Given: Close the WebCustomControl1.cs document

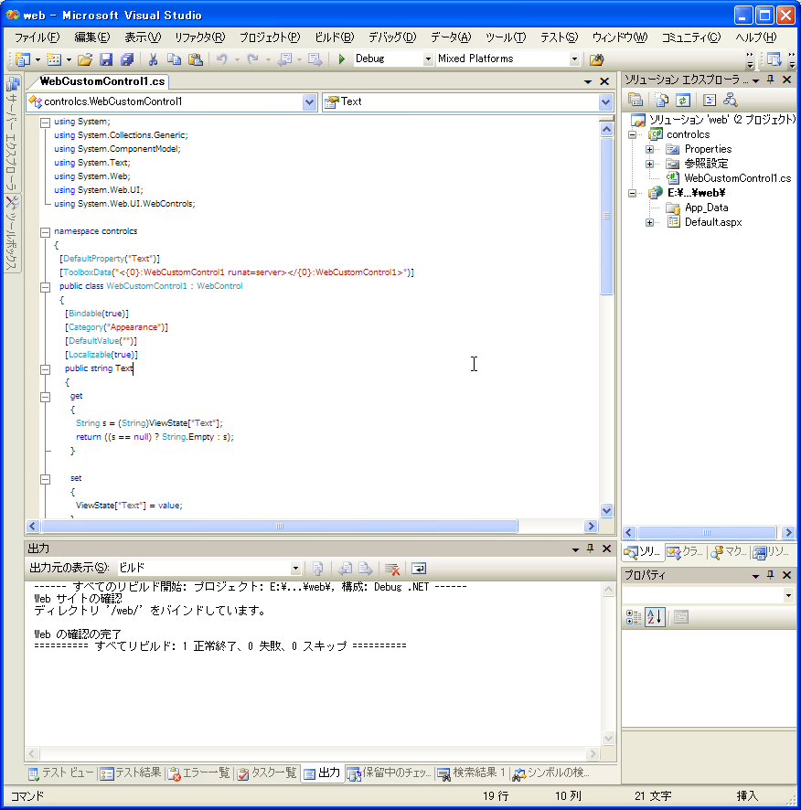Looking at the screenshot, I should click(604, 81).
